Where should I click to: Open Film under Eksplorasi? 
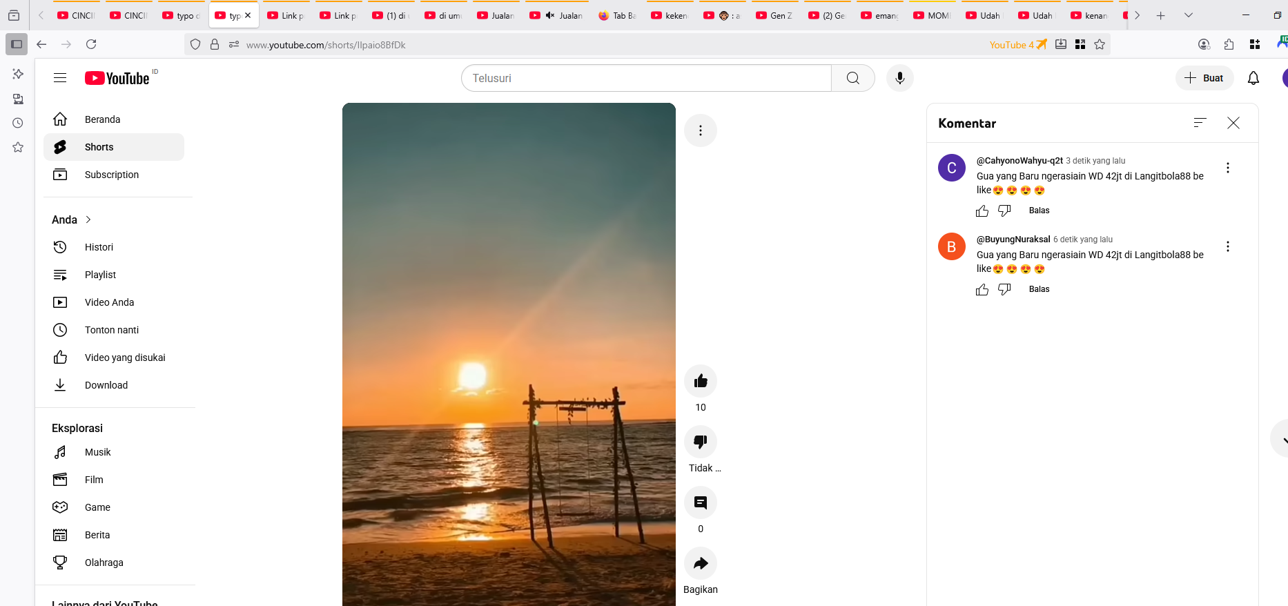point(114,480)
